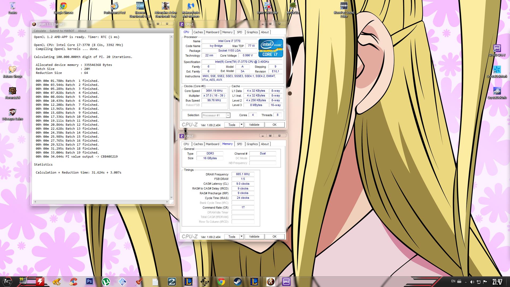510x287 pixels.
Task: Launch S4League Latino desktop shortcut
Action: pyautogui.click(x=12, y=114)
